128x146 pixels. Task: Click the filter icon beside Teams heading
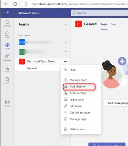pos(65,24)
